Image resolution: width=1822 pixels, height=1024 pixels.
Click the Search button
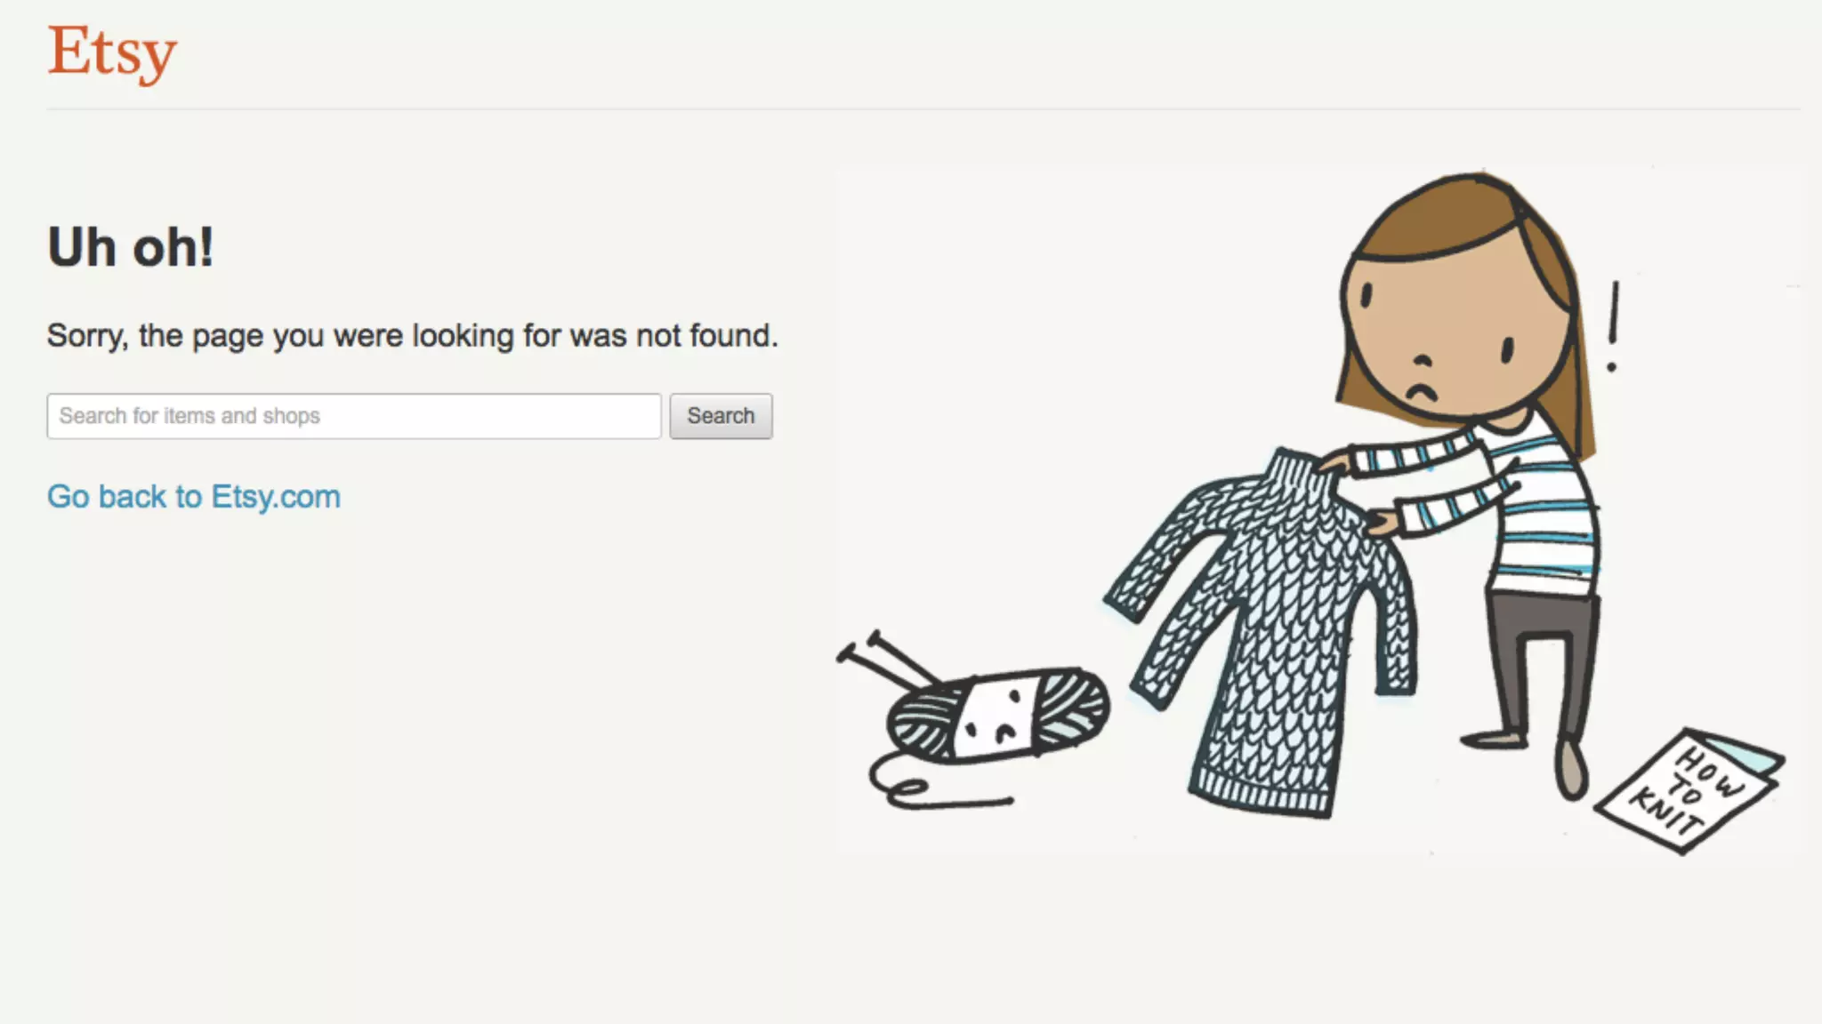tap(721, 416)
